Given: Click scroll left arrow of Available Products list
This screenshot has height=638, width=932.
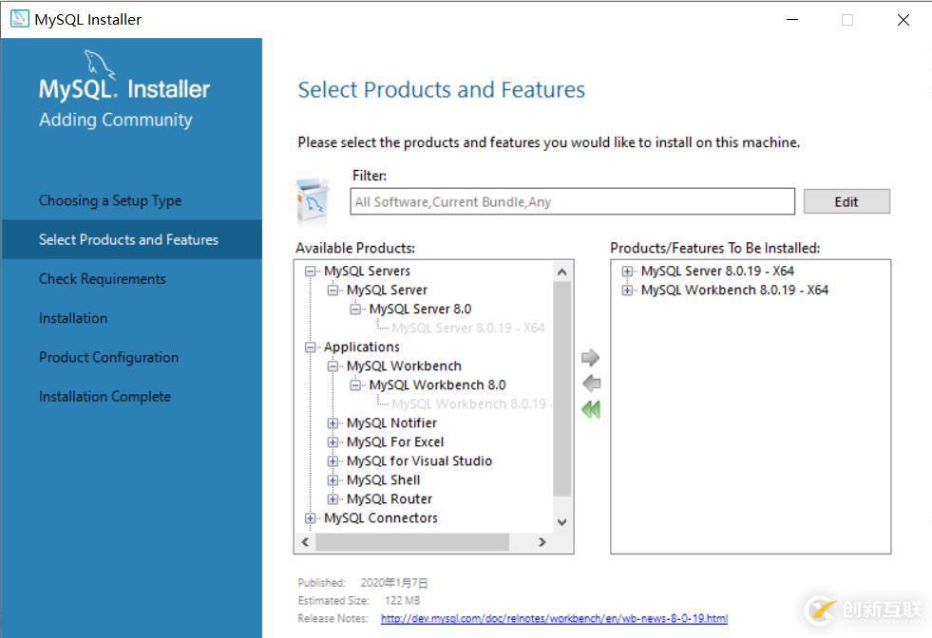Looking at the screenshot, I should tap(306, 542).
